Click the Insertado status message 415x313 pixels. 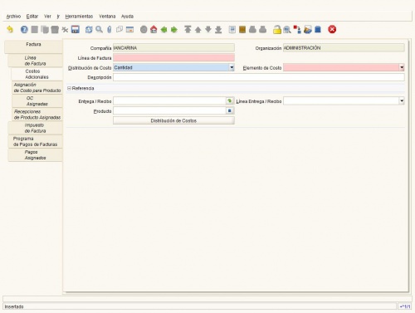[x=14, y=306]
